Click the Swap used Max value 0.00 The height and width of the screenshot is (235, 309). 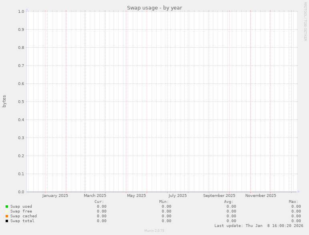296,207
